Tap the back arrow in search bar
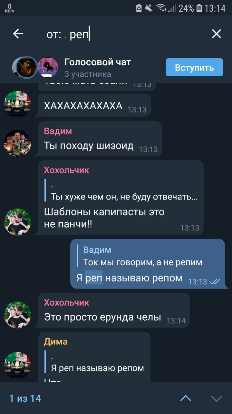Image resolution: width=232 pixels, height=414 pixels. 18,34
